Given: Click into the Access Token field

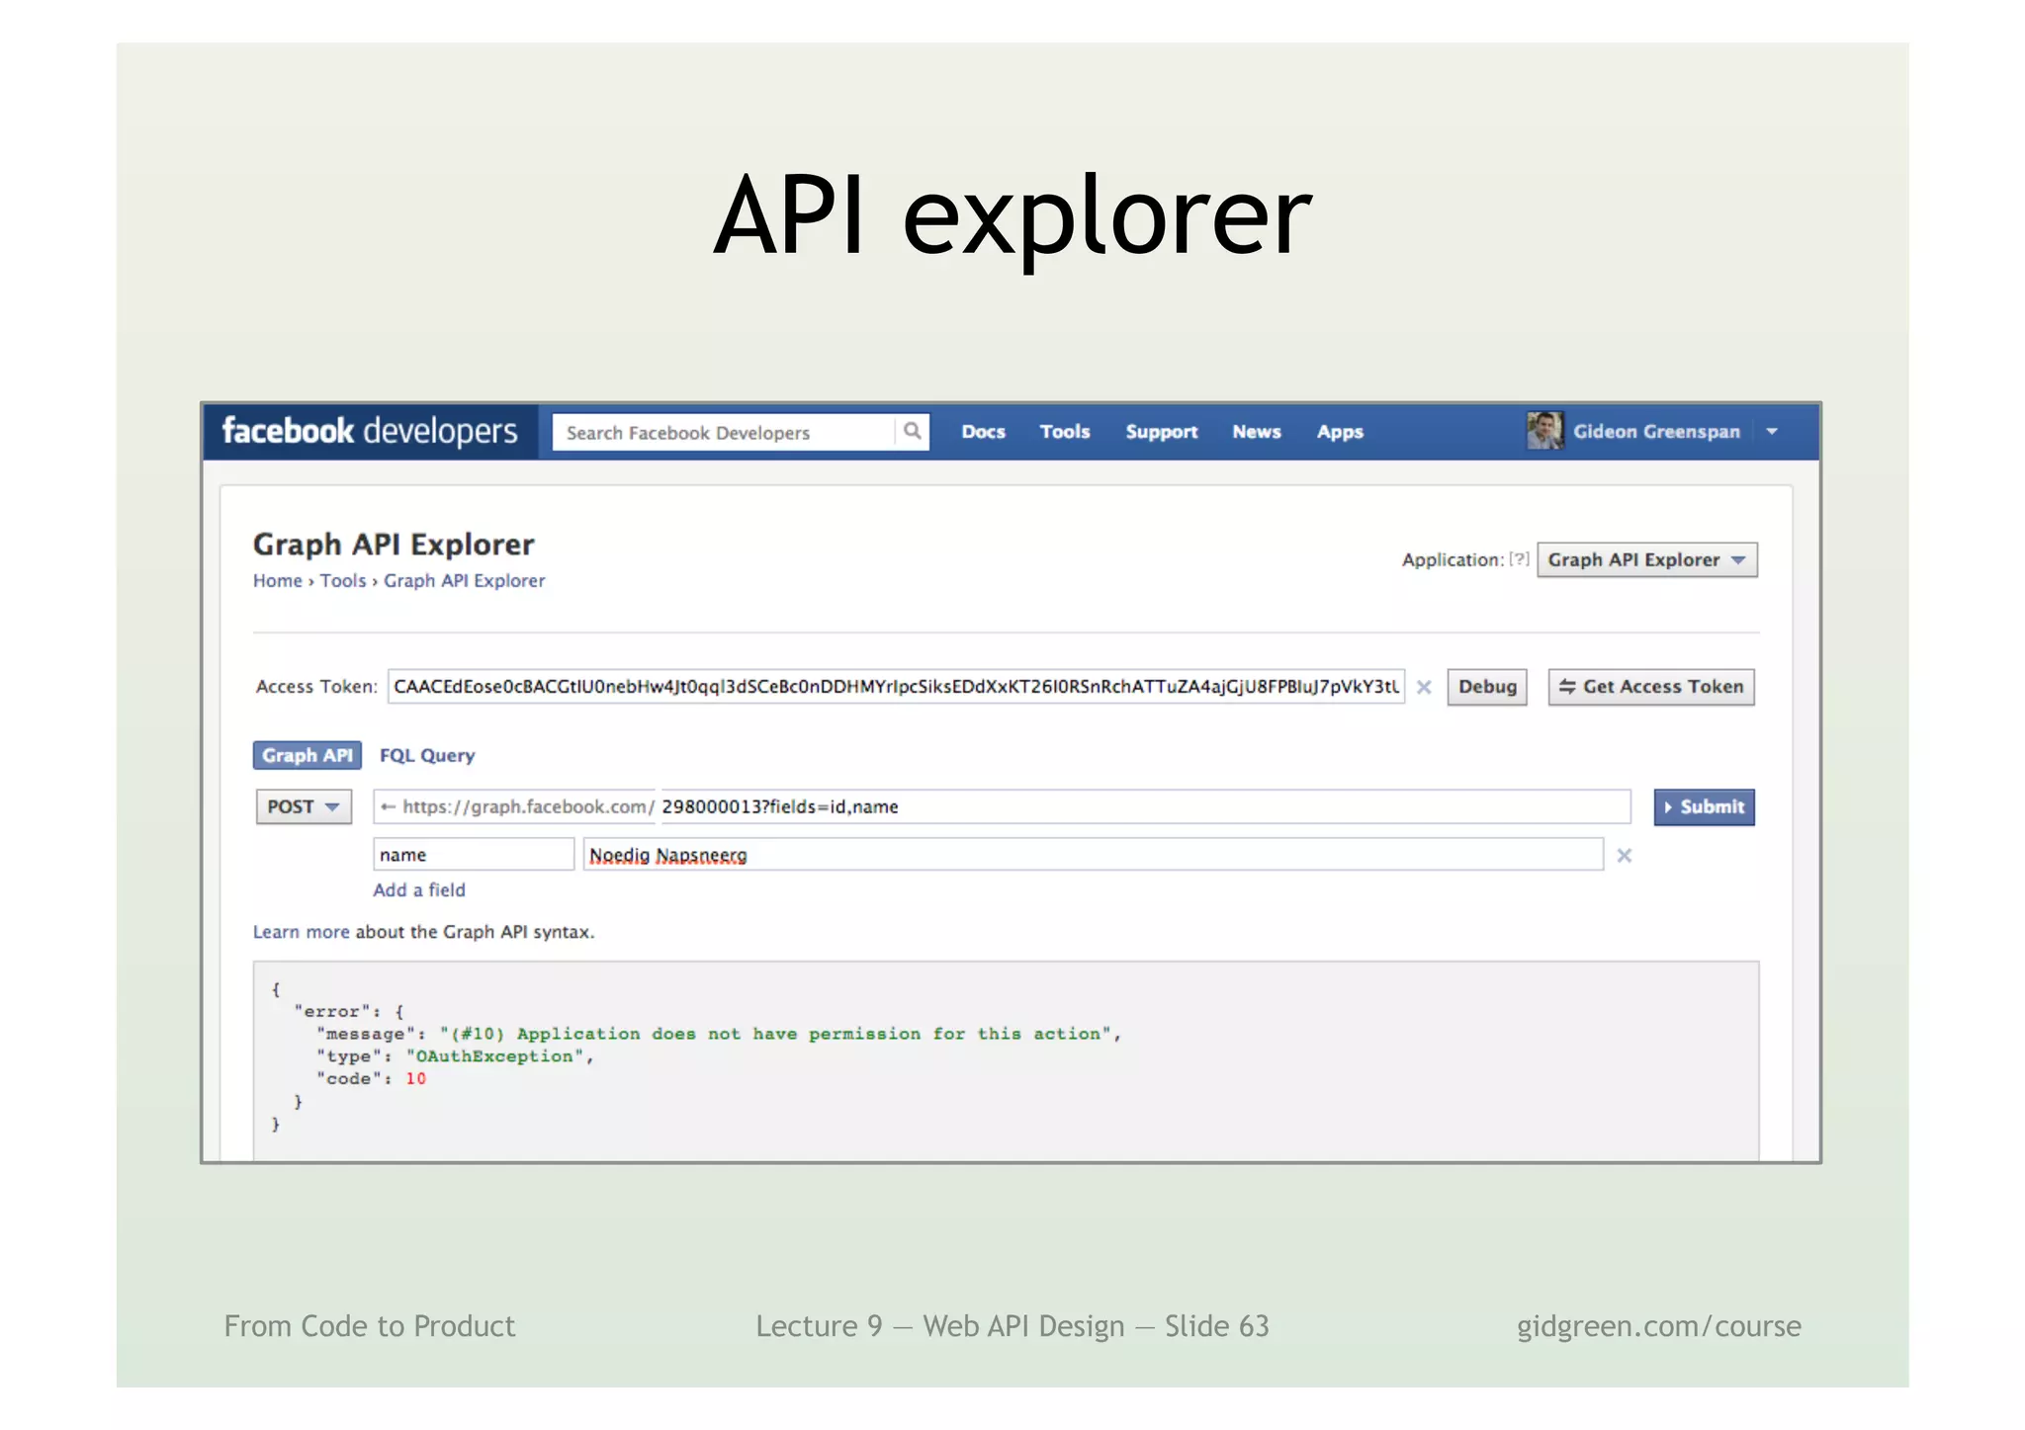Looking at the screenshot, I should click(x=896, y=687).
